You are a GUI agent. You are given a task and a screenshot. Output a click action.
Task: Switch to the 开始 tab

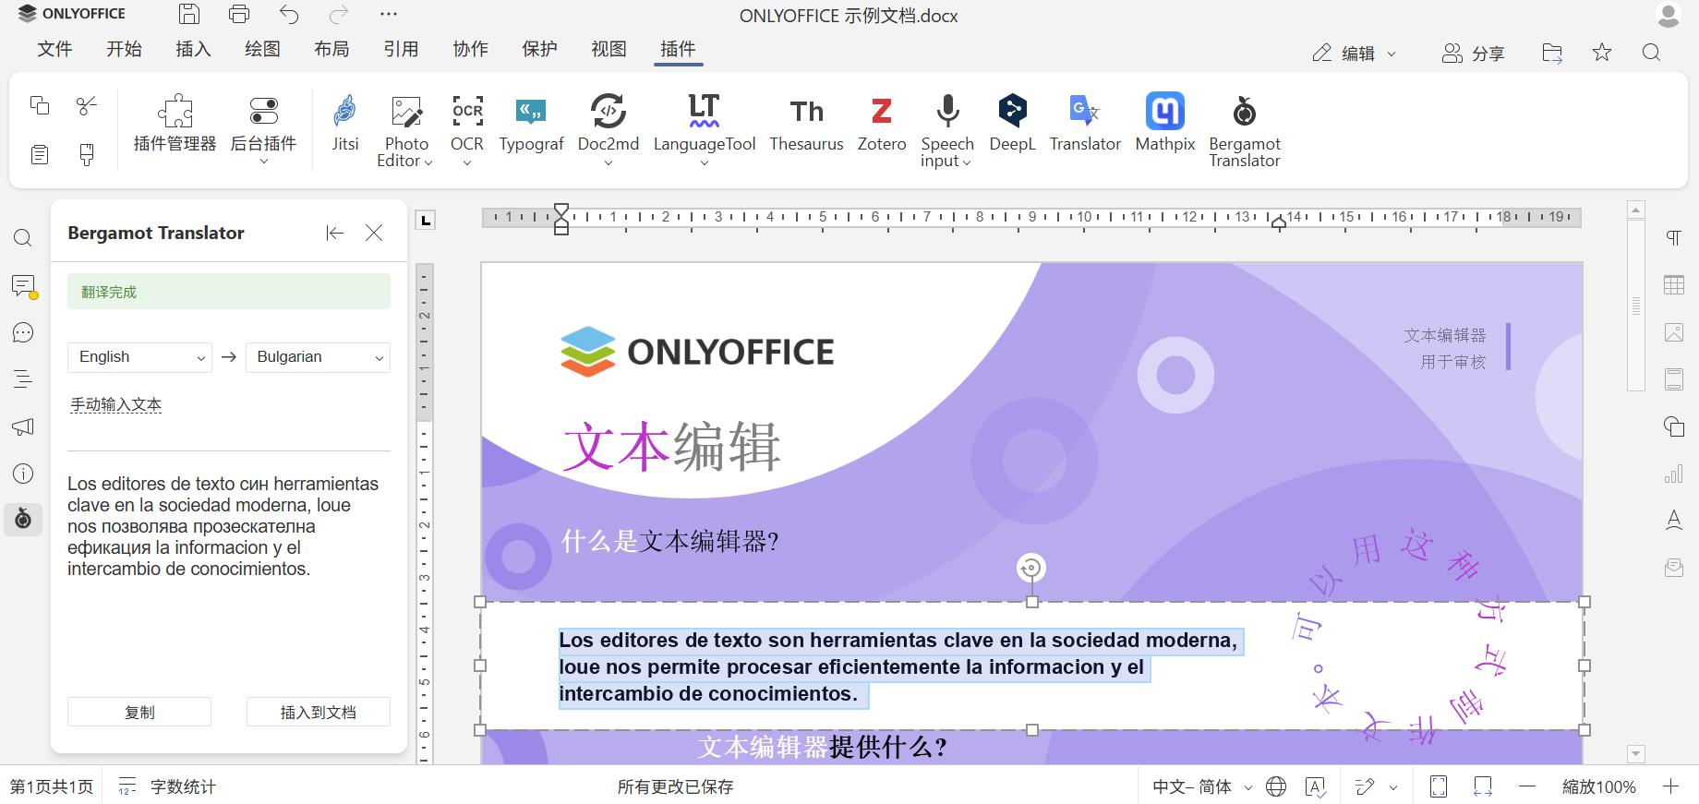tap(124, 49)
